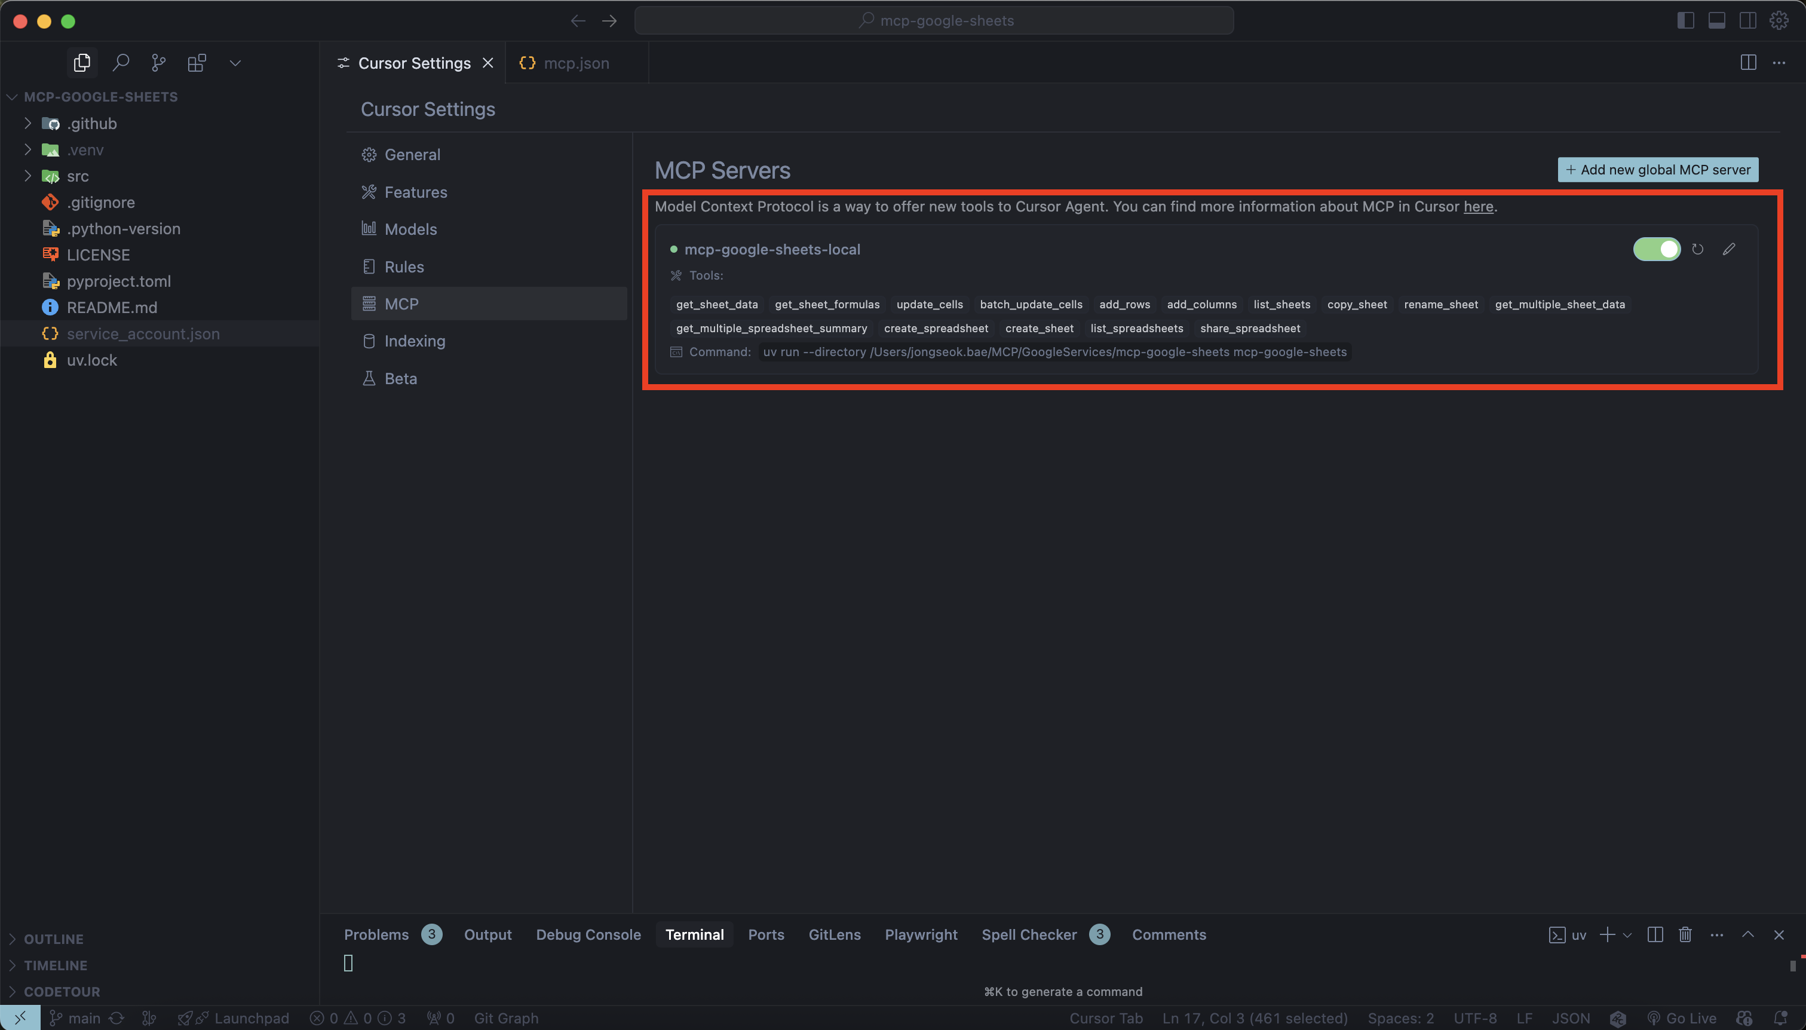Click the uv run command text
Image resolution: width=1806 pixels, height=1030 pixels.
click(x=1054, y=352)
